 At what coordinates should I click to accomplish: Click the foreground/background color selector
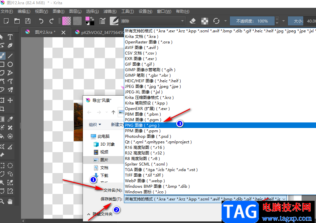[90, 21]
